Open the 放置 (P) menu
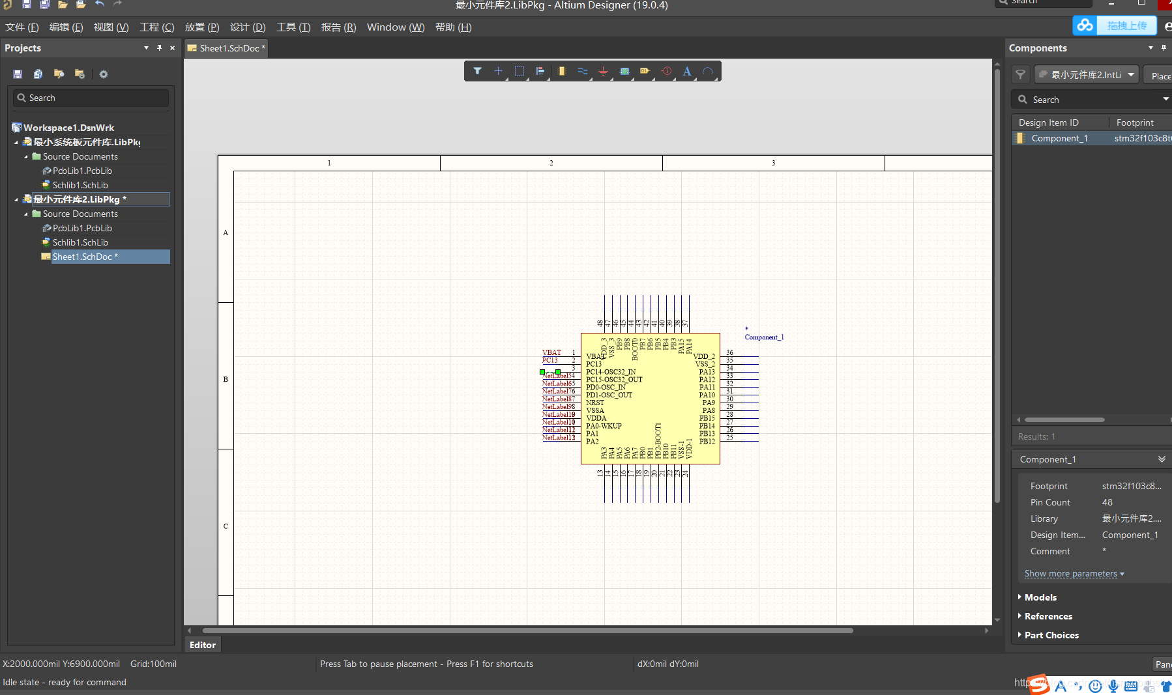 point(202,27)
